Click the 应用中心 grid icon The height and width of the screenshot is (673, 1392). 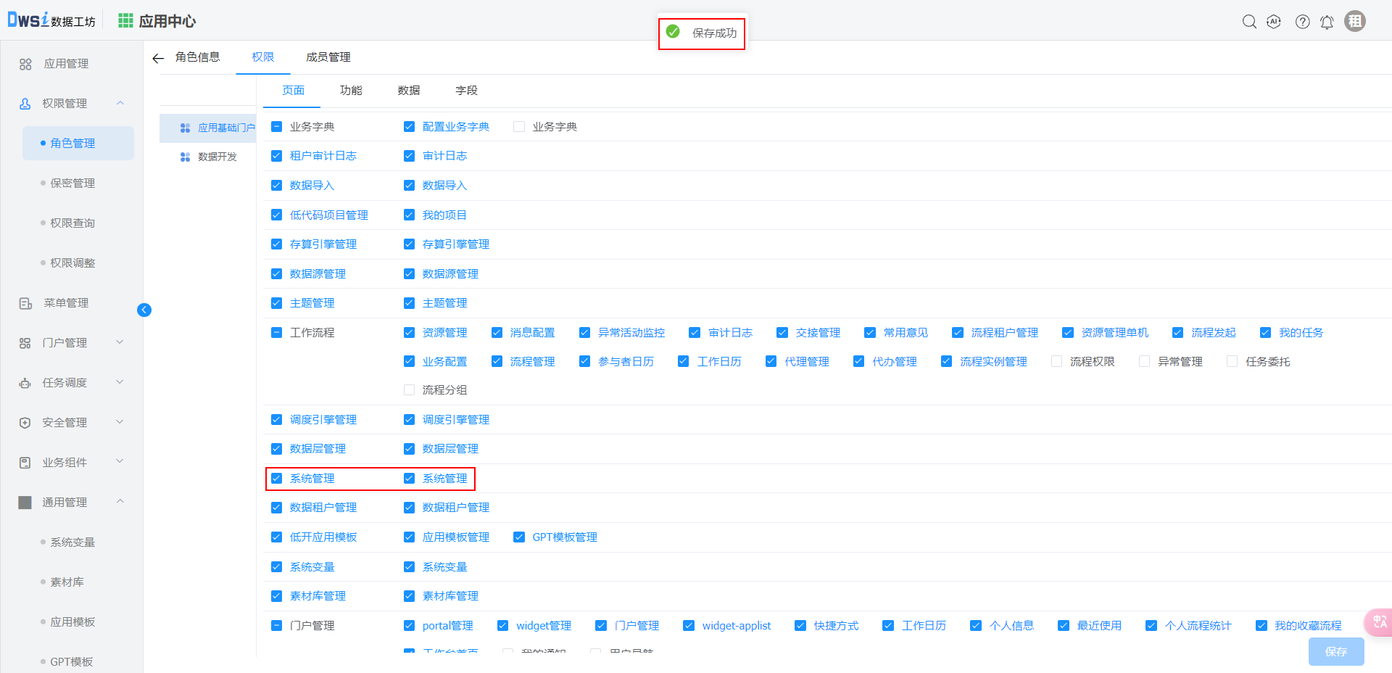125,21
